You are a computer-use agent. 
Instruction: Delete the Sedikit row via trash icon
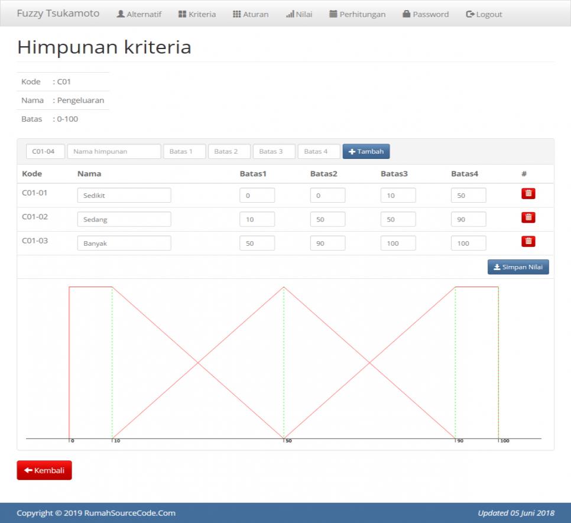point(528,193)
